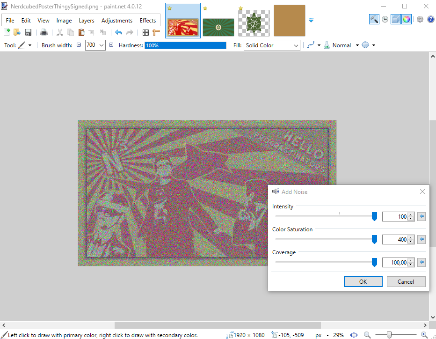436x339 pixels.
Task: Open the File menu
Action: click(10, 21)
